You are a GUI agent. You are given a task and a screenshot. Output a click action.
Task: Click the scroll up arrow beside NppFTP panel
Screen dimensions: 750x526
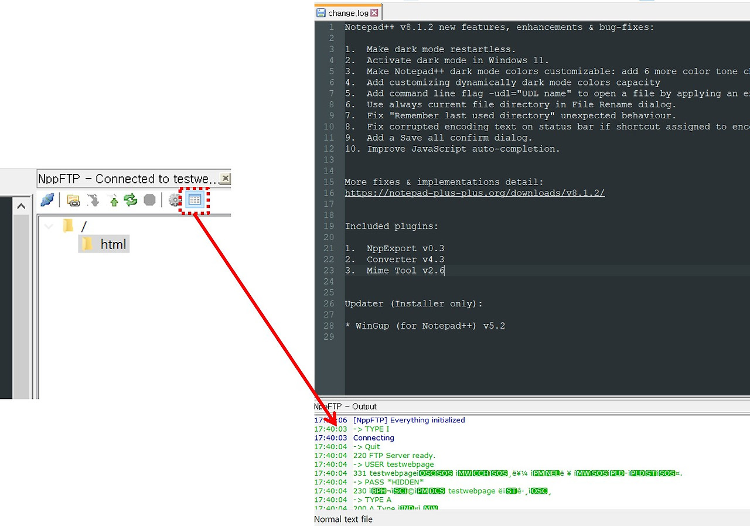(21, 206)
